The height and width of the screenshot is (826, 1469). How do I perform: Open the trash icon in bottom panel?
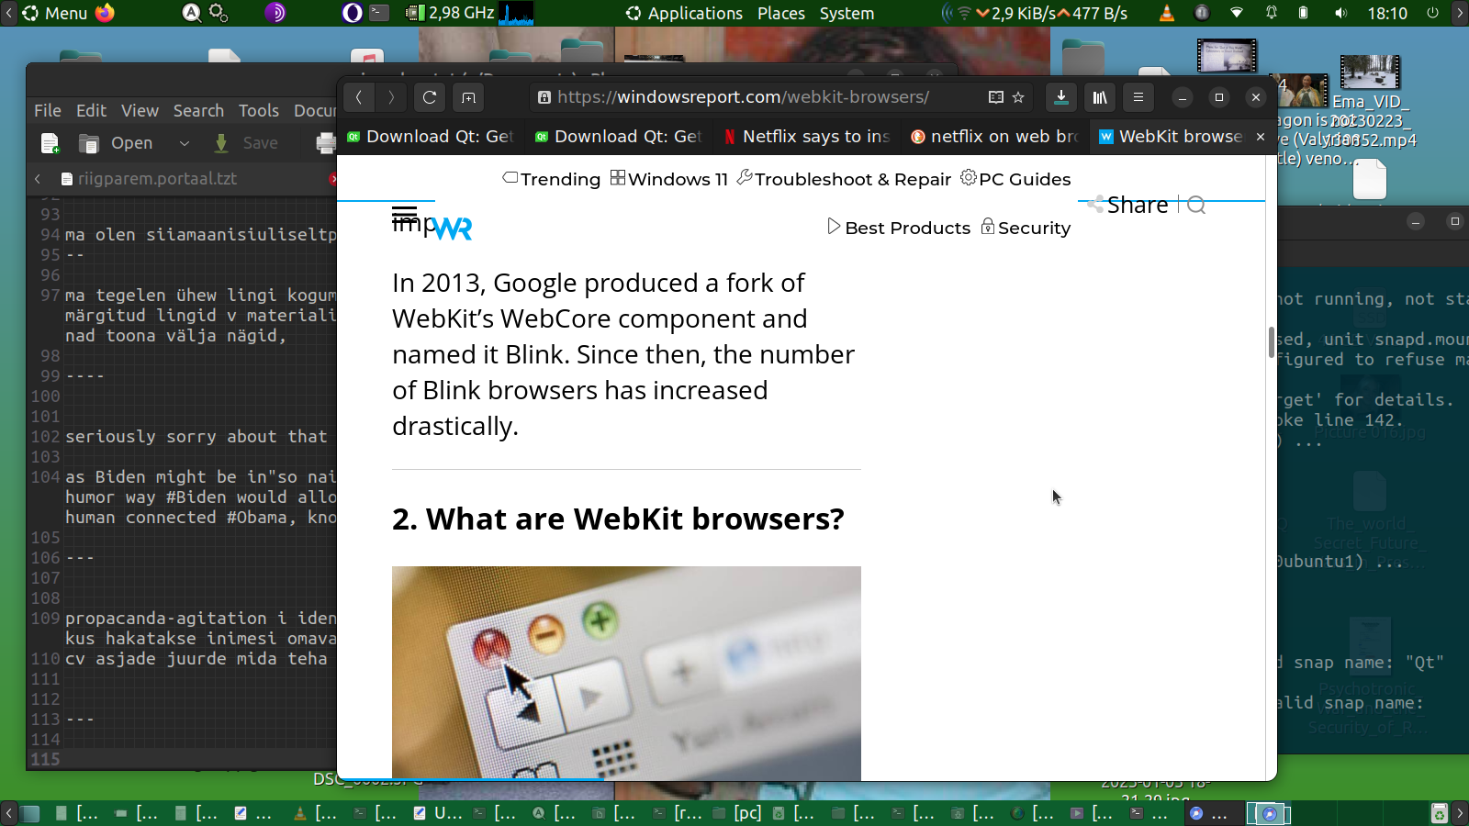pos(1440,813)
